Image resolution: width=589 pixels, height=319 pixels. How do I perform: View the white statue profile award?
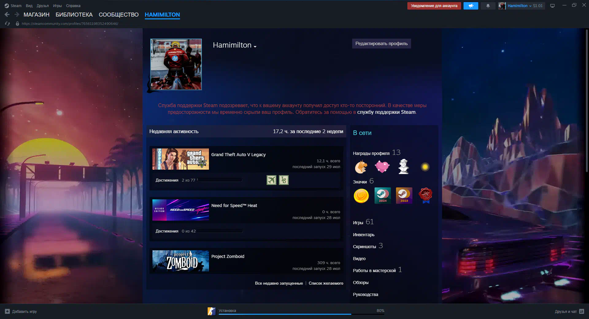tap(404, 167)
